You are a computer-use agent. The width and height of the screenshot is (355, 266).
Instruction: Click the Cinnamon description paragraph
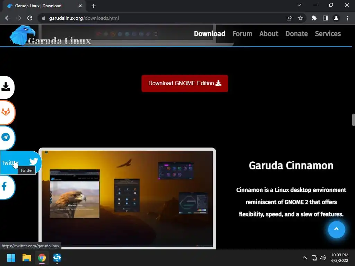point(291,202)
